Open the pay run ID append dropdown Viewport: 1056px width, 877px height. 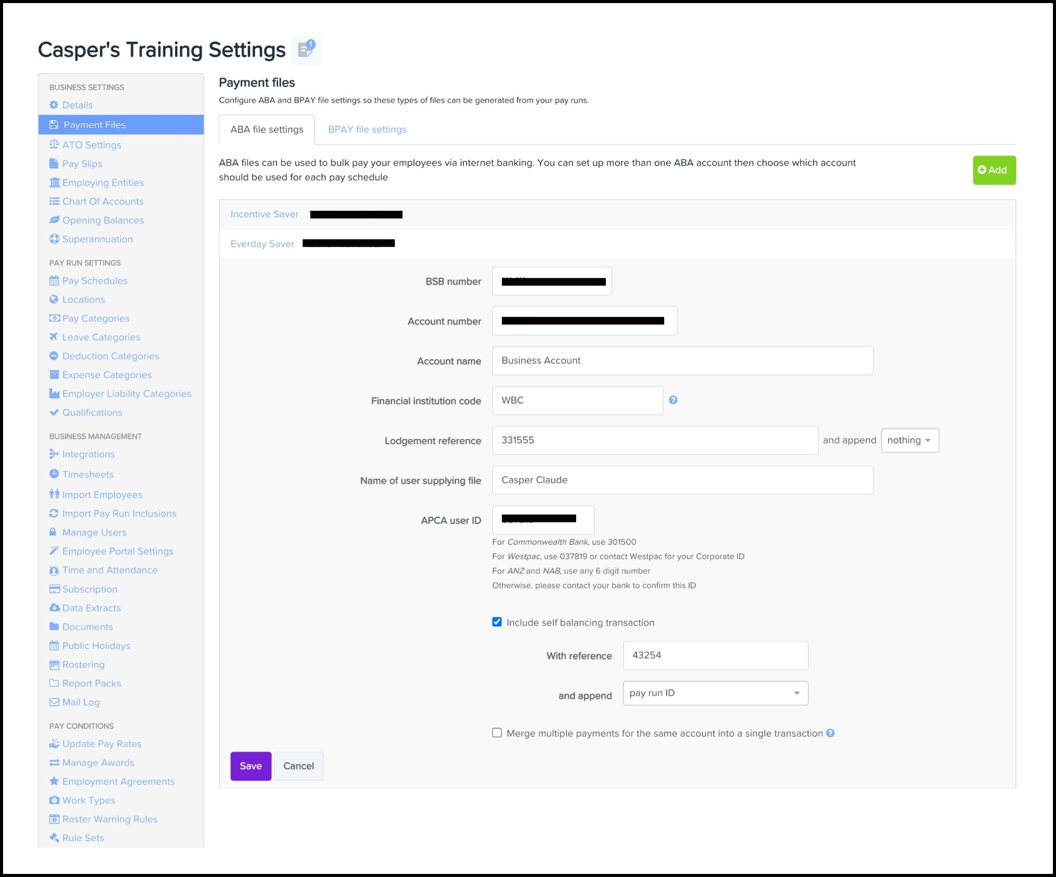[715, 693]
